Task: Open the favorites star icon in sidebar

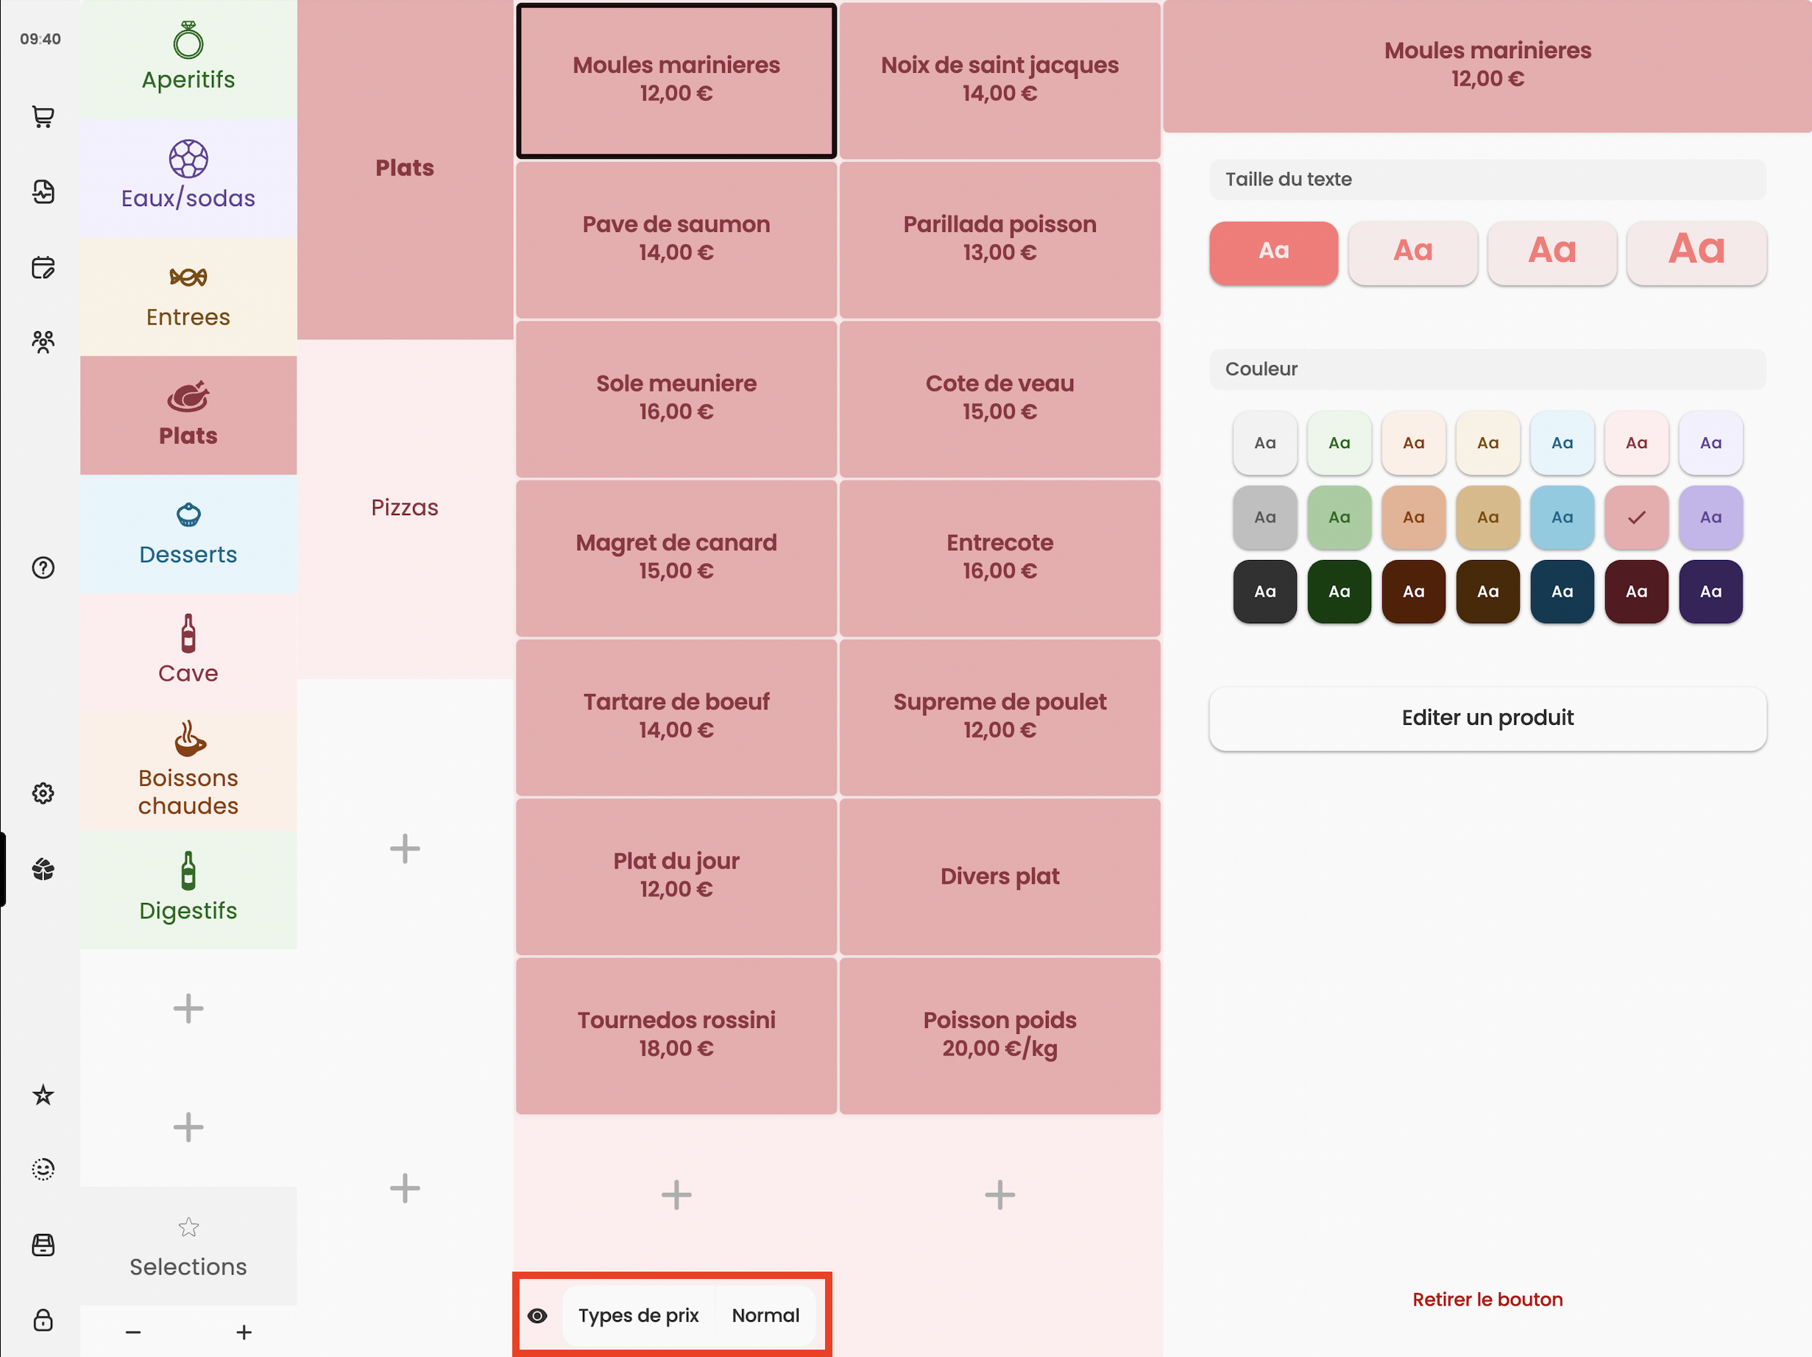Action: (43, 1094)
